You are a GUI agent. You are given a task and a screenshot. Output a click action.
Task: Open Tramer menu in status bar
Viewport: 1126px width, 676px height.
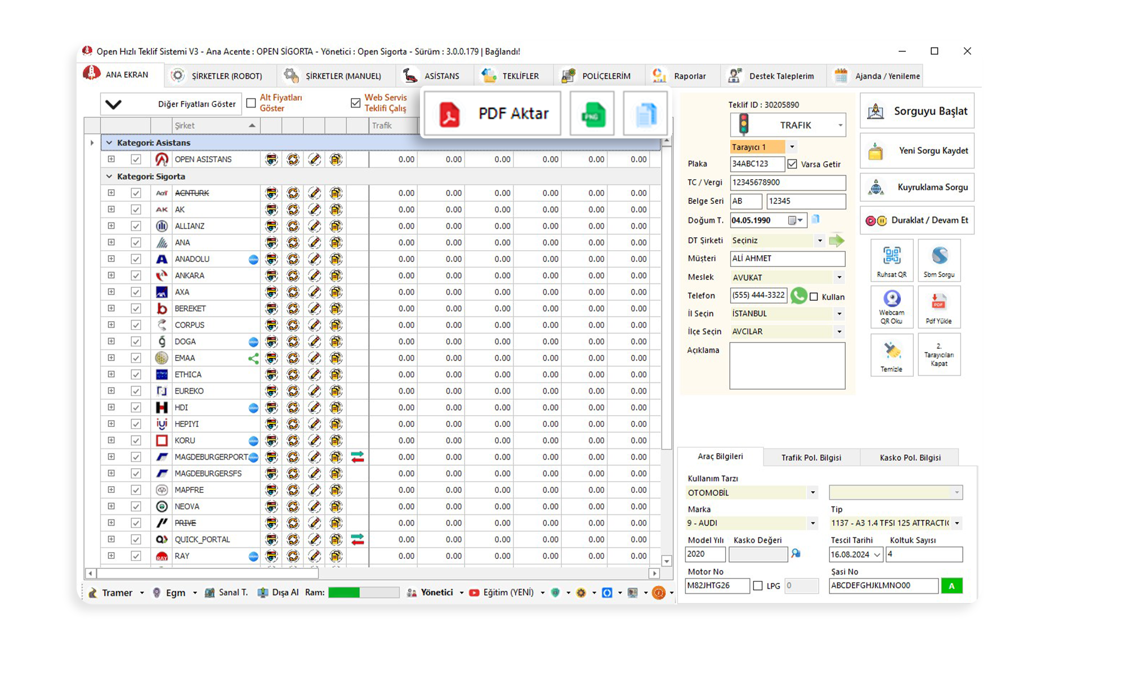pyautogui.click(x=117, y=593)
